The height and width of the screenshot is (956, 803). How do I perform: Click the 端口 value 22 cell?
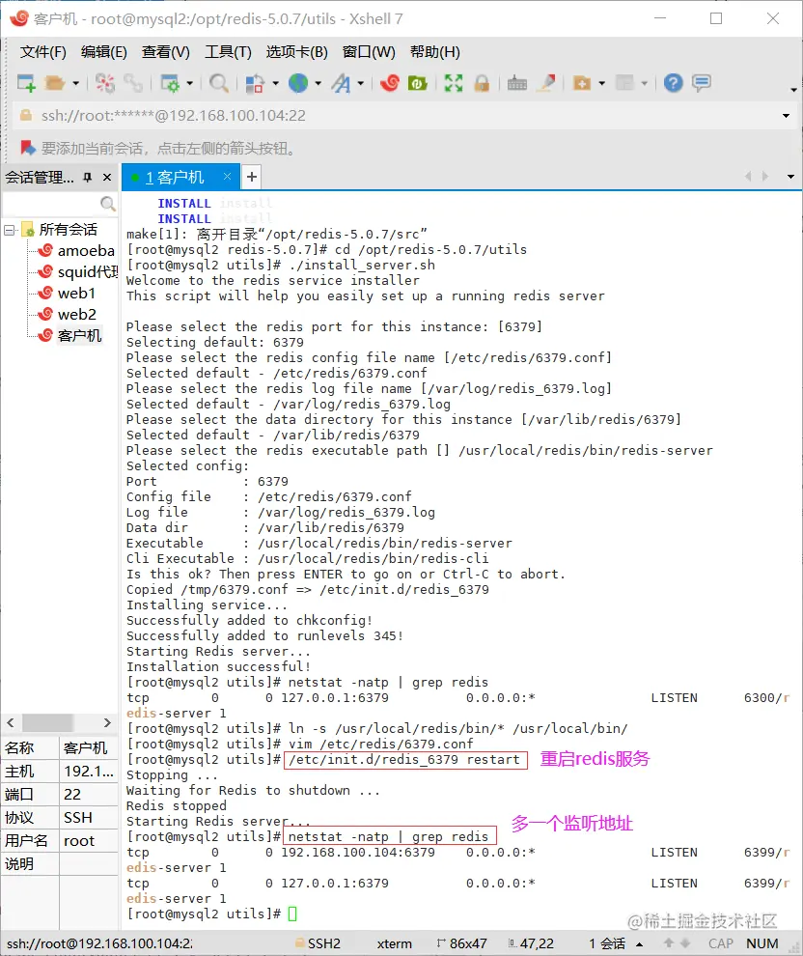coord(89,795)
